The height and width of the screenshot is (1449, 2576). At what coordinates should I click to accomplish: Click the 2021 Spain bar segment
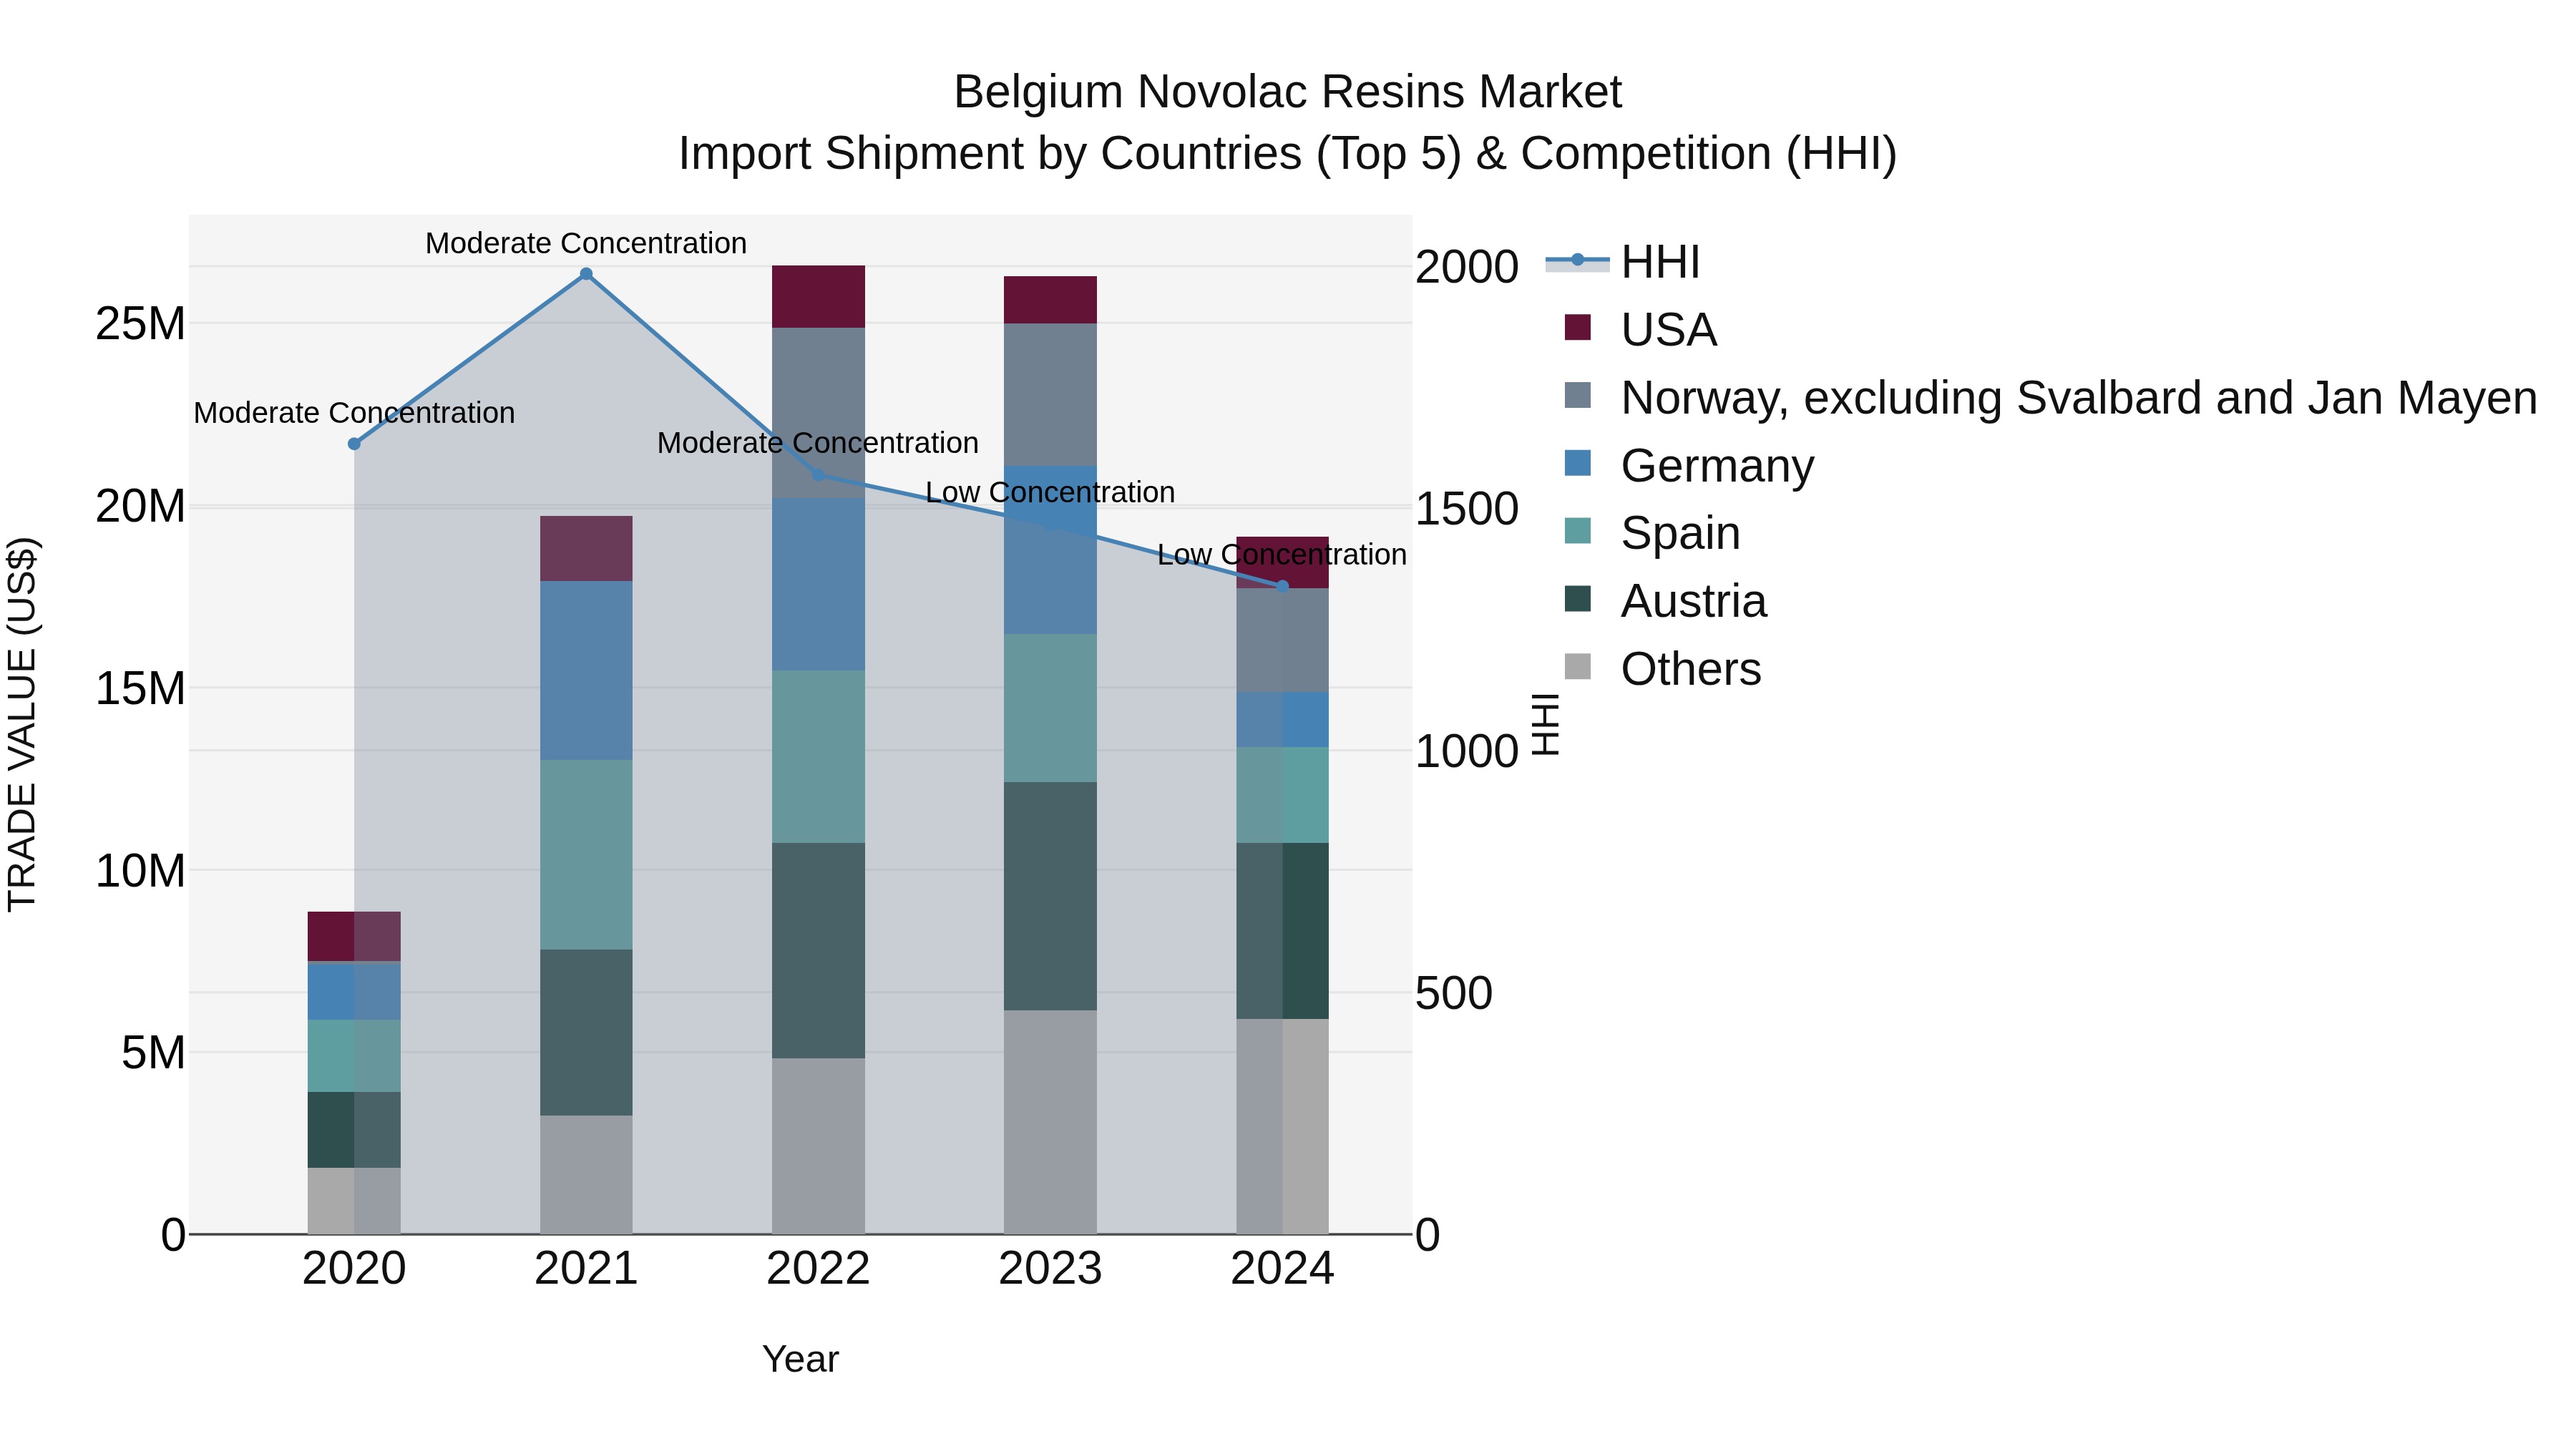tap(586, 855)
